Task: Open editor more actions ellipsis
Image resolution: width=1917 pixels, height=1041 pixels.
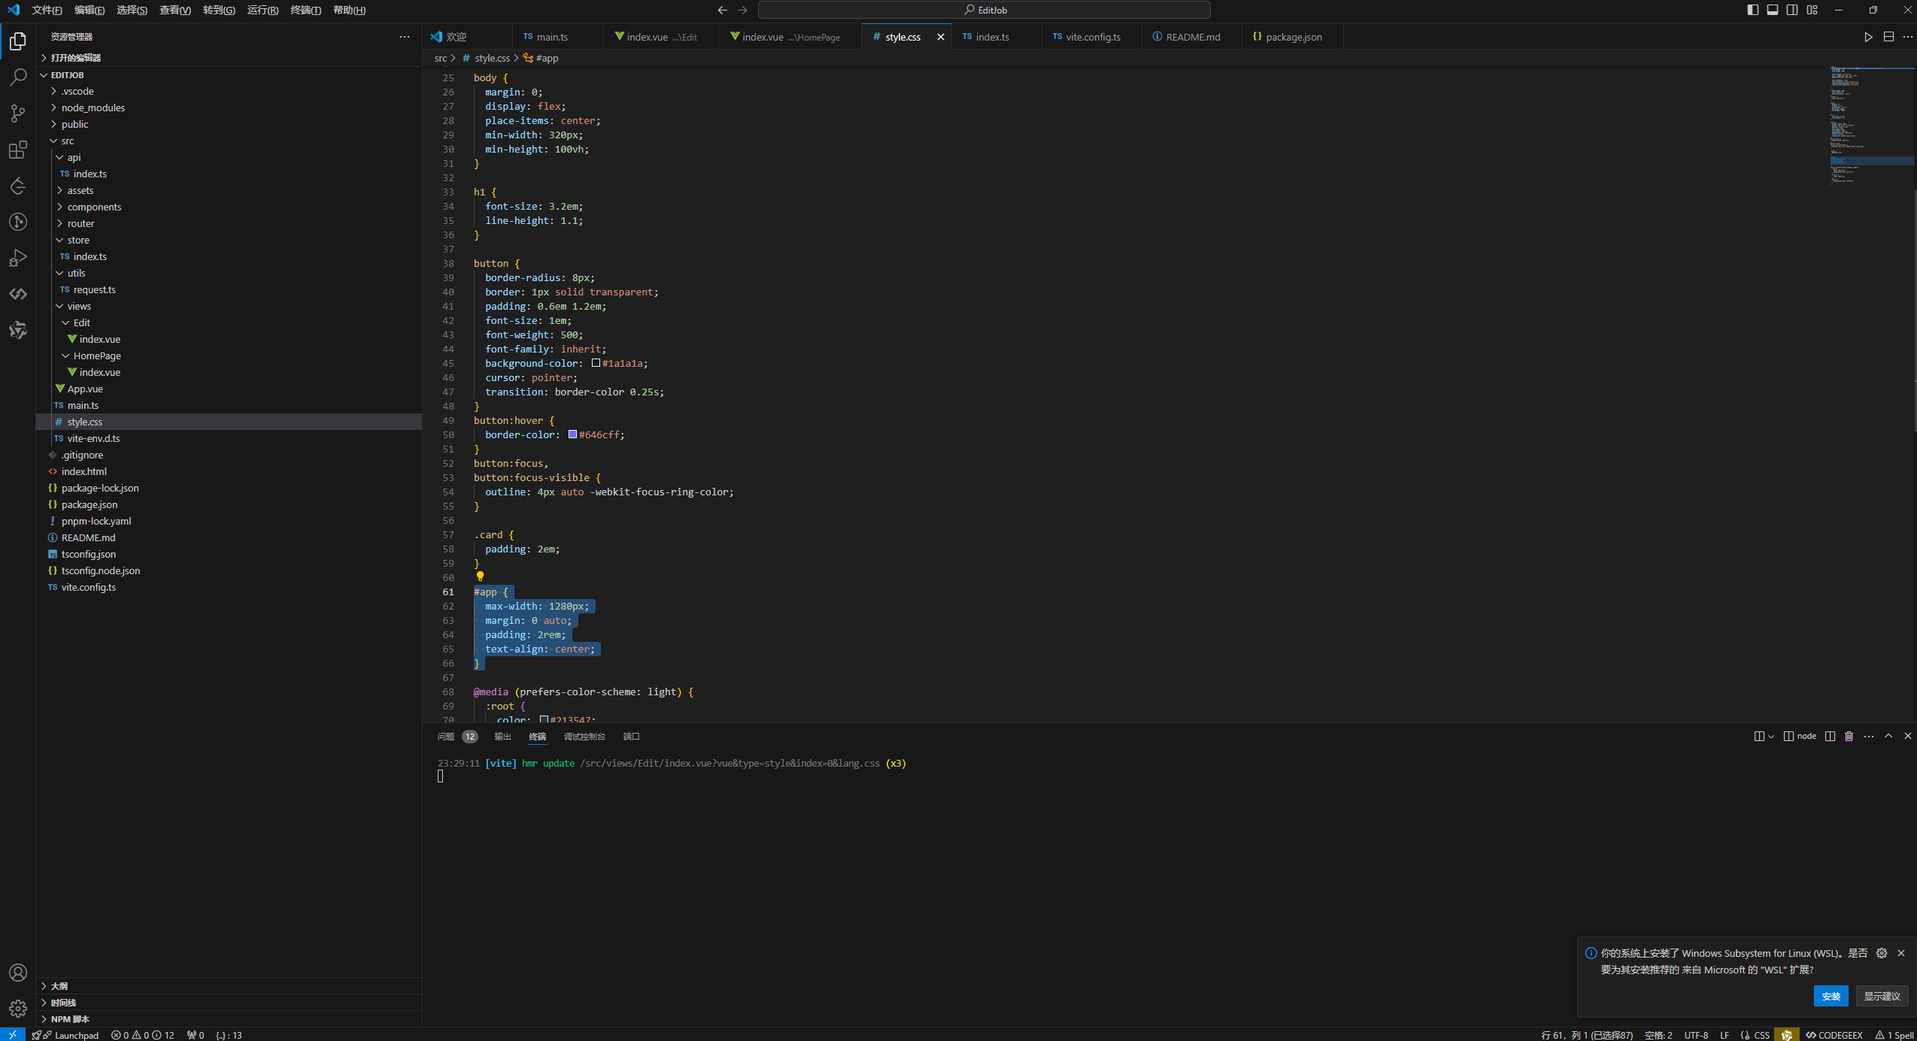Action: coord(1908,37)
